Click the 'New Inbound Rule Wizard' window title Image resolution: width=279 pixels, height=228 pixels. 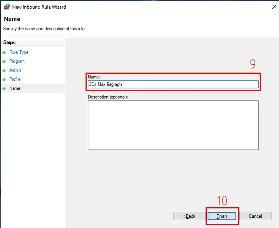39,7
